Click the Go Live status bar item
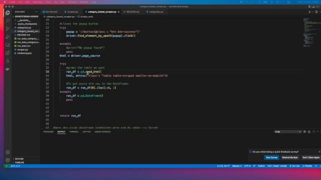Viewport: 321px width, 180px height. coord(294,166)
